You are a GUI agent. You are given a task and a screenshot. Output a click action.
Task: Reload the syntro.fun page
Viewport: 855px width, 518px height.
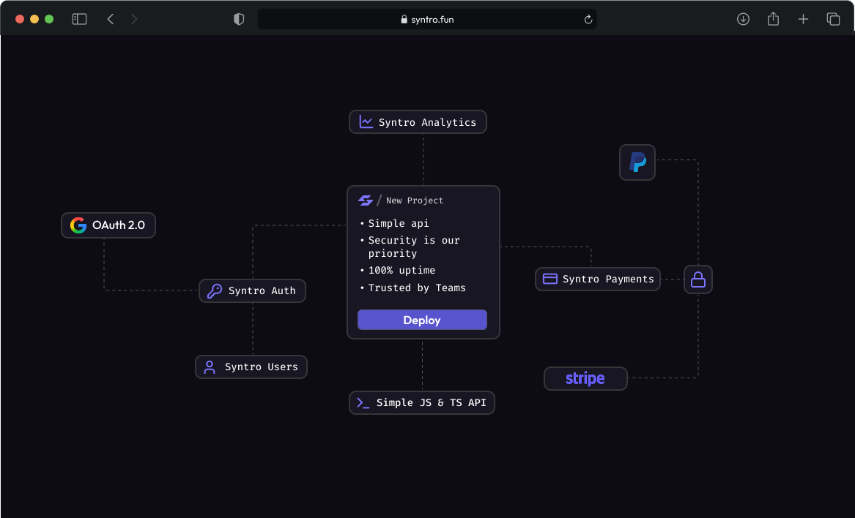click(588, 20)
